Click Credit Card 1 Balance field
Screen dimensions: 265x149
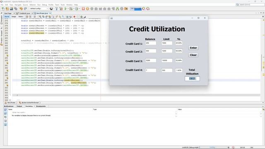pos(151,43)
